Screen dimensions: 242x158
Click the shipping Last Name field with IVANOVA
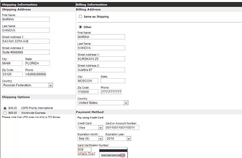[x=26, y=30]
